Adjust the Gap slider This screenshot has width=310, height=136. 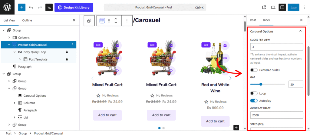[261, 84]
